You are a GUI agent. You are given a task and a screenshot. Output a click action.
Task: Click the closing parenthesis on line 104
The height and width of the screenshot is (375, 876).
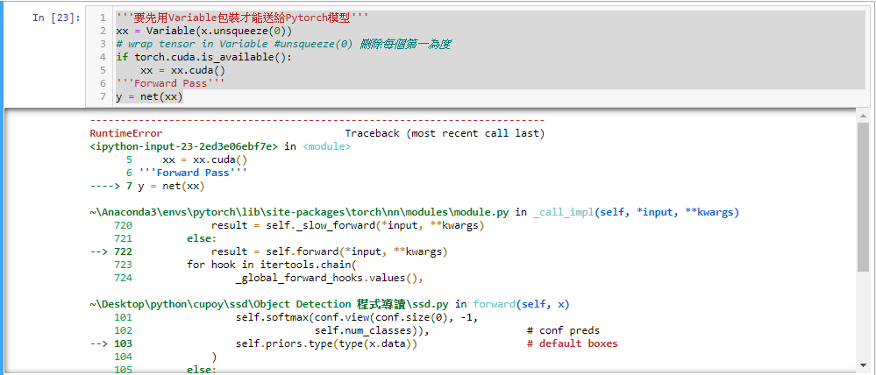coord(214,356)
